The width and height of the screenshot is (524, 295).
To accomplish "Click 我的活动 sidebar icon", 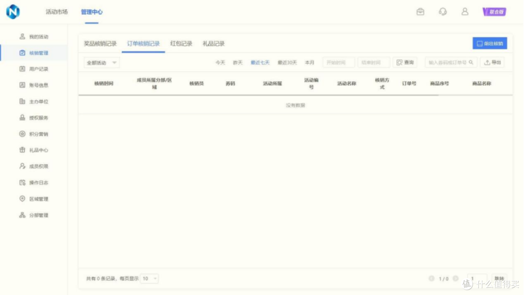I will (x=22, y=36).
